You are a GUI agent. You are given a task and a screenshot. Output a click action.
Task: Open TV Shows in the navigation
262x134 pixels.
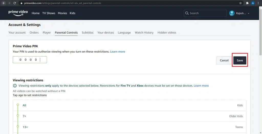tap(49, 13)
